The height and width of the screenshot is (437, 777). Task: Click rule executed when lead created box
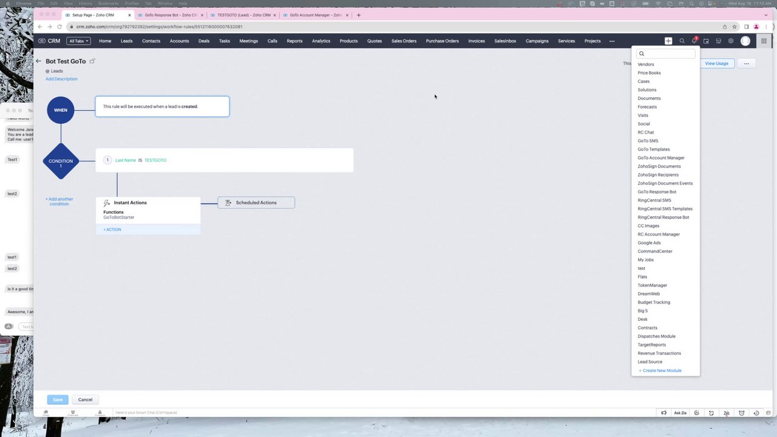(x=162, y=106)
